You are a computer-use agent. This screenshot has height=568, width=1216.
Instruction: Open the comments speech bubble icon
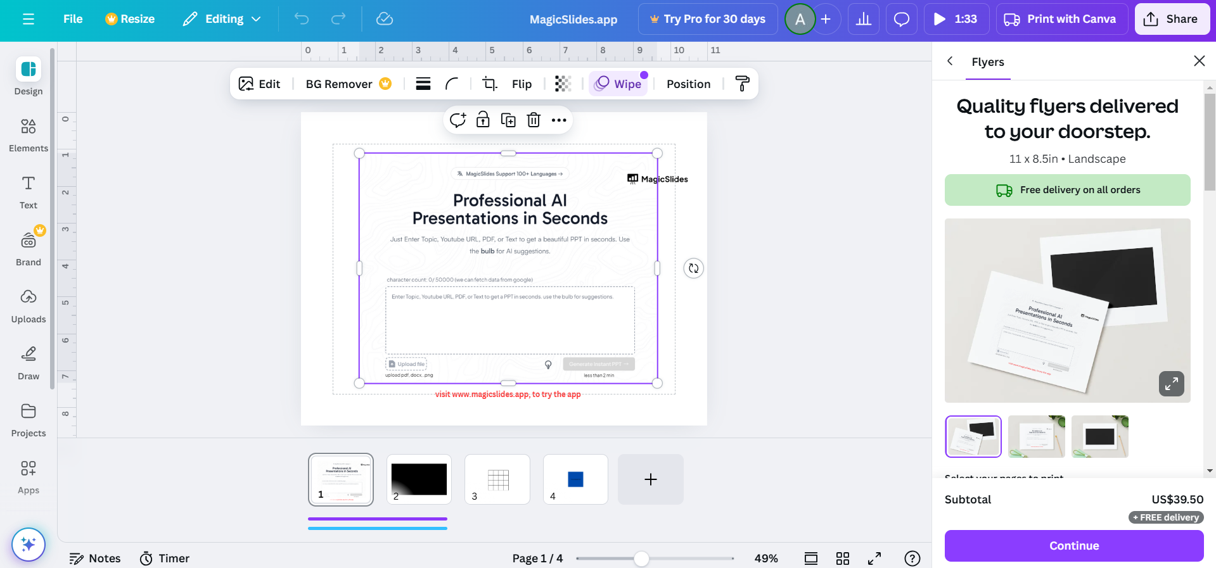(x=901, y=19)
